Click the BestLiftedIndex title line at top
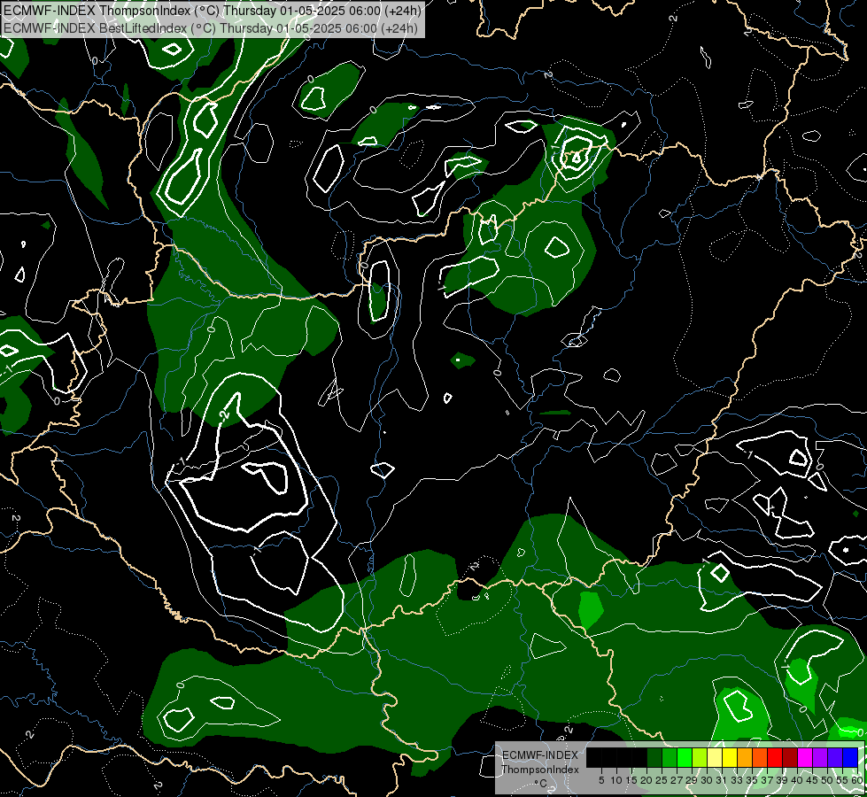 click(210, 28)
